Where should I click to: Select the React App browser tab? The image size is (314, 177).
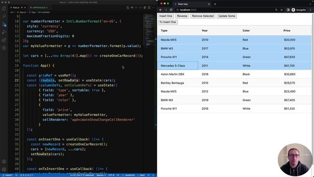point(191,4)
